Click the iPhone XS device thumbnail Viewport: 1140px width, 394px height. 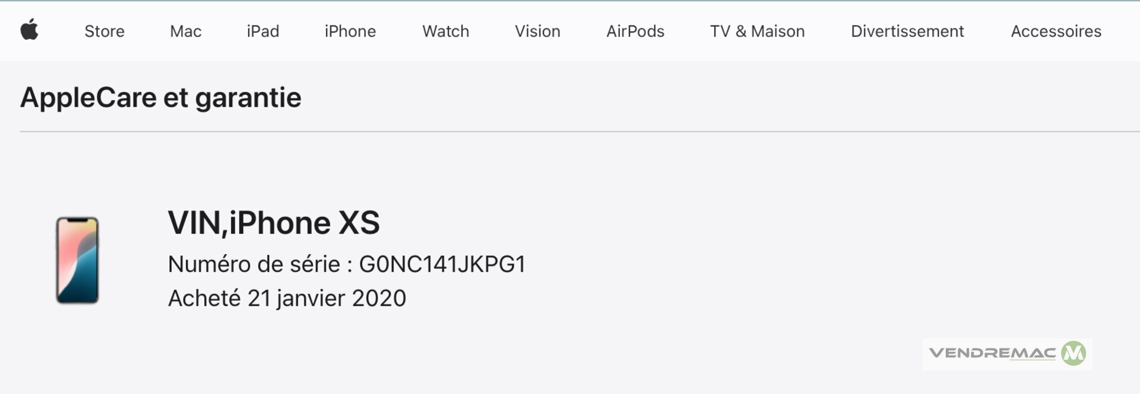[x=77, y=260]
